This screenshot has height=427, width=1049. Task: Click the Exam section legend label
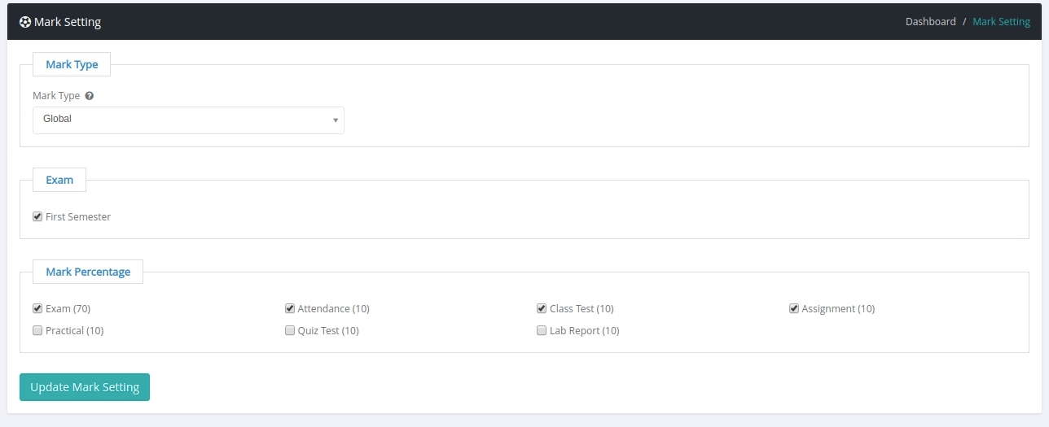tap(59, 180)
